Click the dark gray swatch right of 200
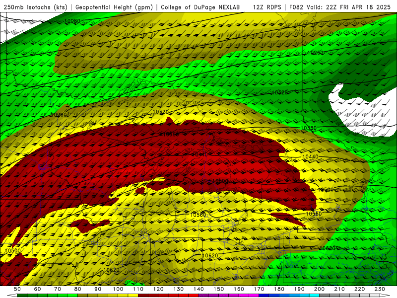 tap(325, 295)
